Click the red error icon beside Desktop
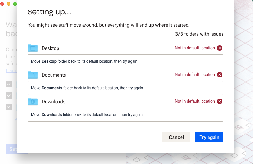 pos(220,48)
